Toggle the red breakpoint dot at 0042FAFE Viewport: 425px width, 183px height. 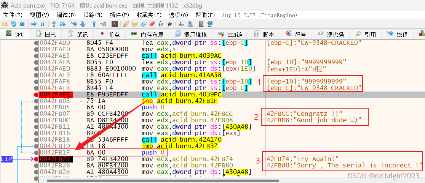36,94
